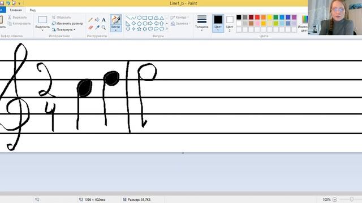The width and height of the screenshot is (362, 203).
Task: Switch to the Вид tab
Action: pyautogui.click(x=33, y=10)
